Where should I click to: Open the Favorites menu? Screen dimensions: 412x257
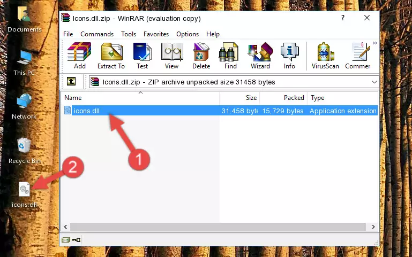click(x=156, y=34)
